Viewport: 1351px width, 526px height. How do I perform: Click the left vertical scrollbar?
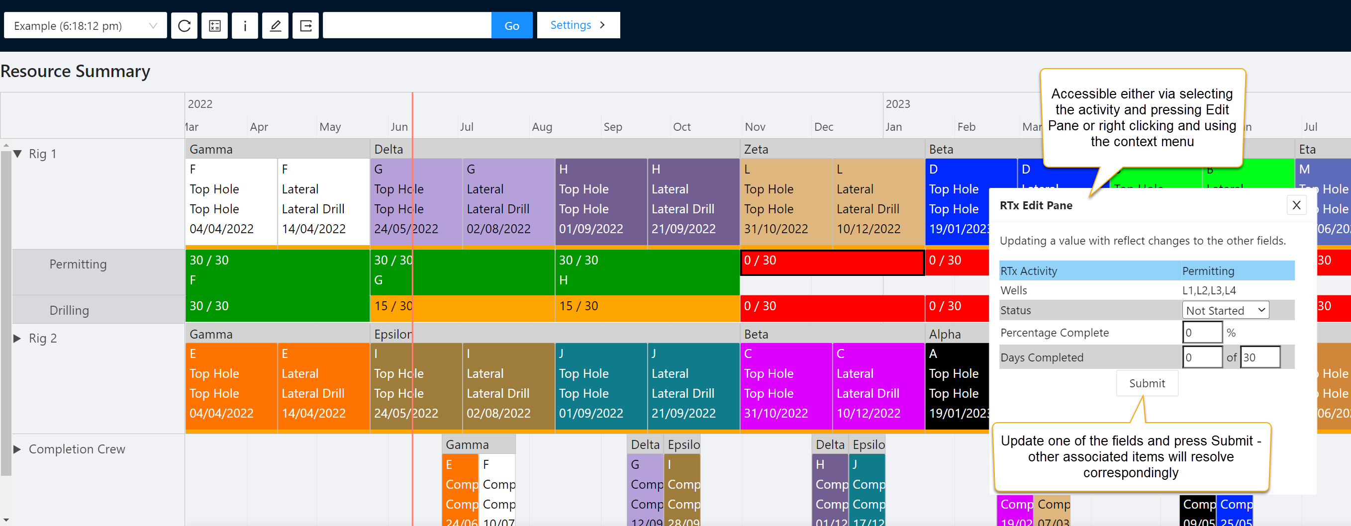click(x=6, y=315)
